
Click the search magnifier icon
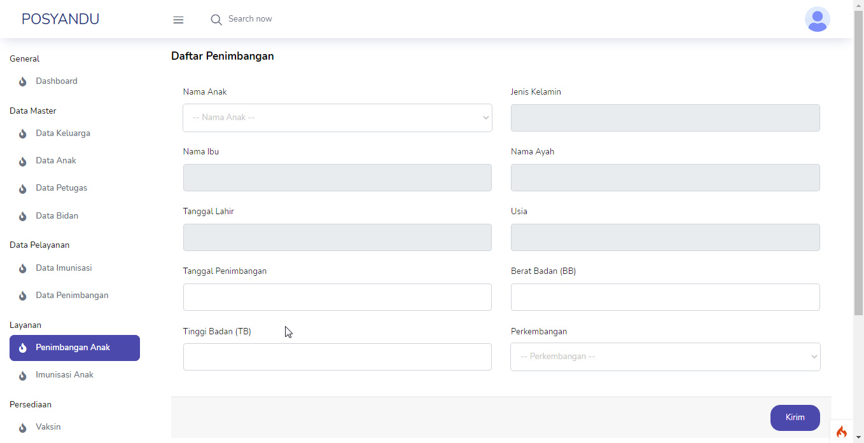pos(216,20)
